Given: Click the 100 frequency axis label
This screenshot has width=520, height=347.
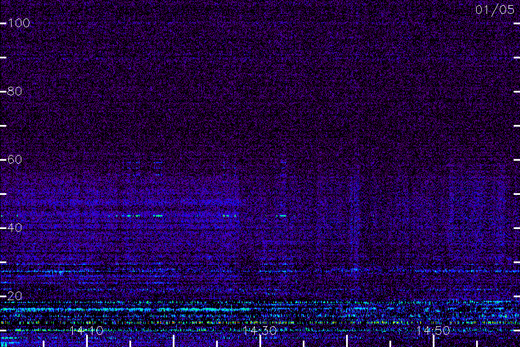Looking at the screenshot, I should 18,23.
